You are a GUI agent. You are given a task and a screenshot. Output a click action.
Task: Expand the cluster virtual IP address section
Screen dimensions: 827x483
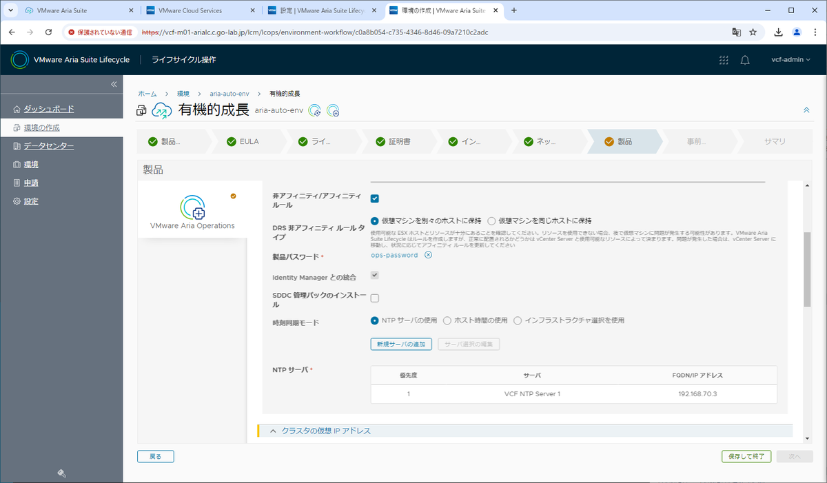pos(525,431)
